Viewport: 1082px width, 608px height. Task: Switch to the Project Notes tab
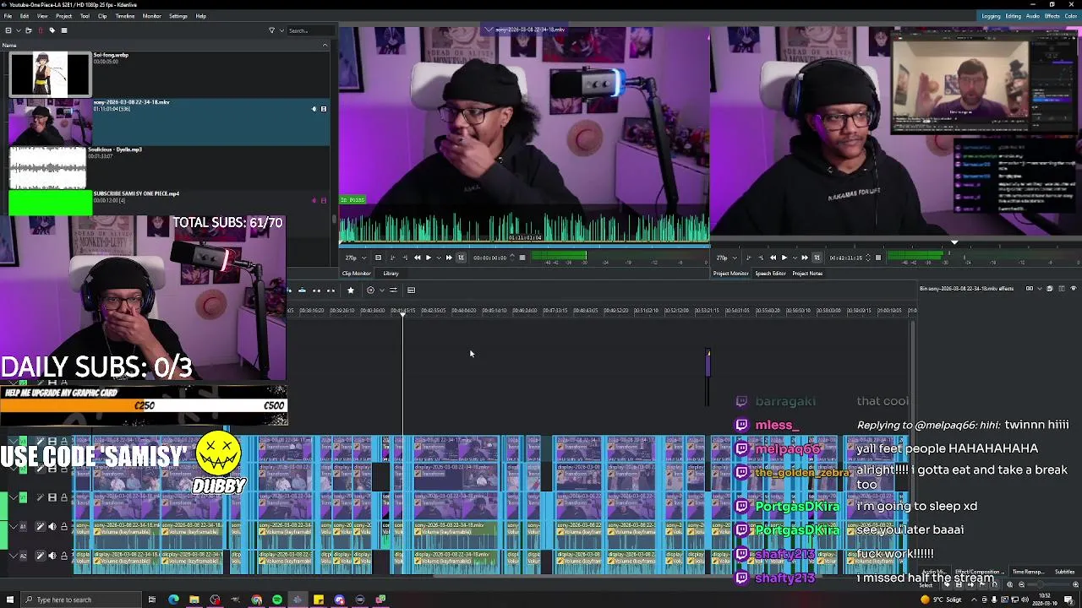tap(807, 274)
